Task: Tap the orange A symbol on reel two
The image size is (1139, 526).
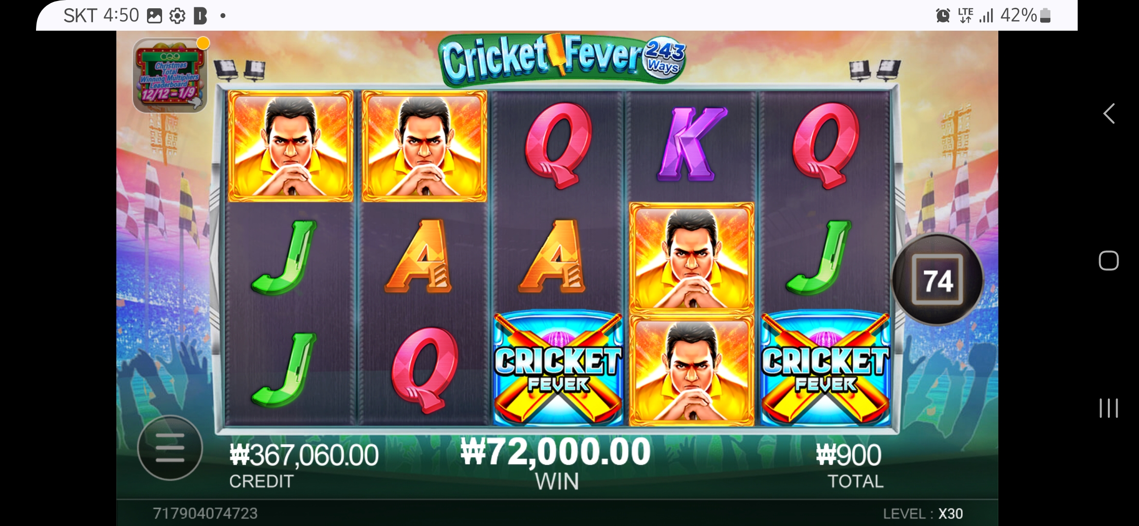Action: (419, 257)
